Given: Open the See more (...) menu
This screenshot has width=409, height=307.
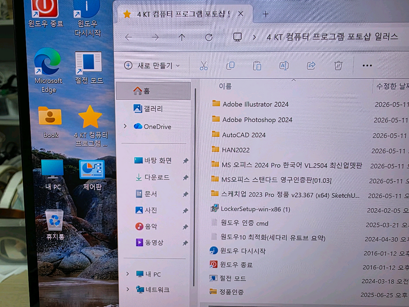Looking at the screenshot, I should tap(367, 65).
